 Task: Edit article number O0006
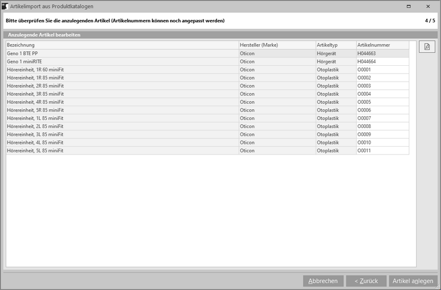[x=383, y=110]
